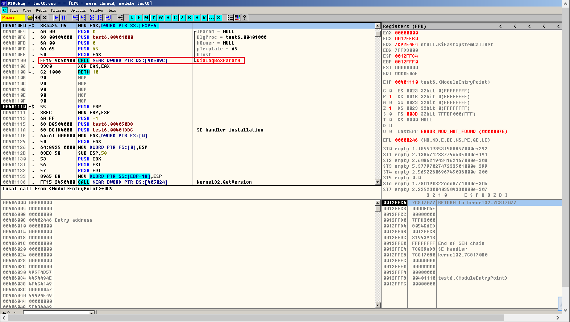The width and height of the screenshot is (570, 322).
Task: Open Executable modules with E icon
Action: 139,17
